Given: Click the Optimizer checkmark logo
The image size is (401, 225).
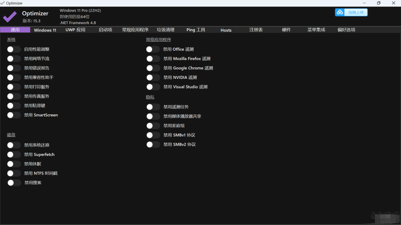Looking at the screenshot, I should coord(10,17).
